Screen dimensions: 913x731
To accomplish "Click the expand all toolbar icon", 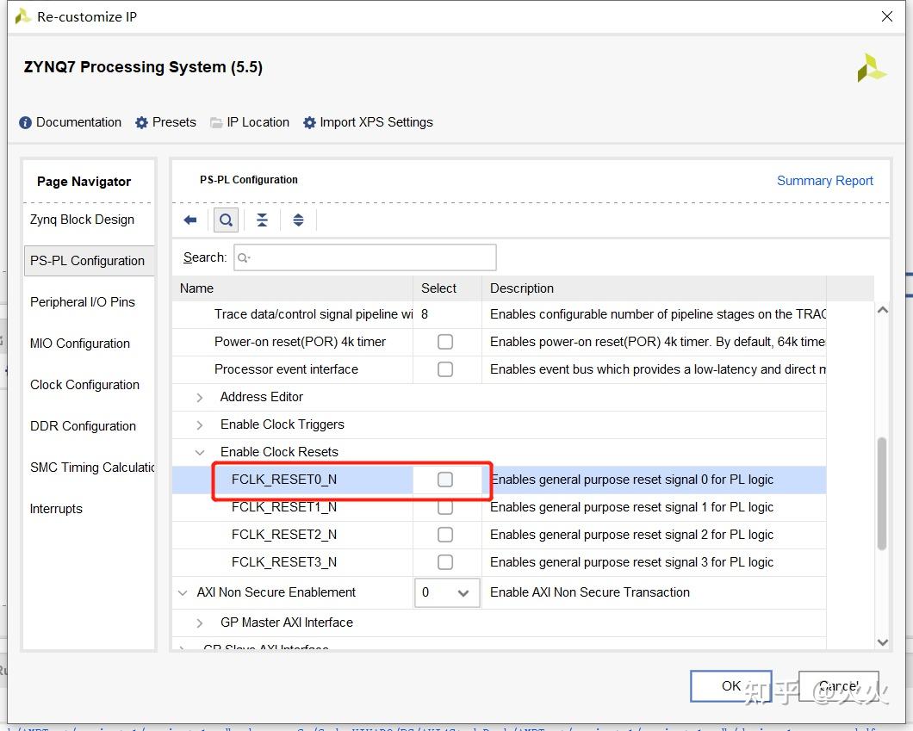I will (298, 220).
